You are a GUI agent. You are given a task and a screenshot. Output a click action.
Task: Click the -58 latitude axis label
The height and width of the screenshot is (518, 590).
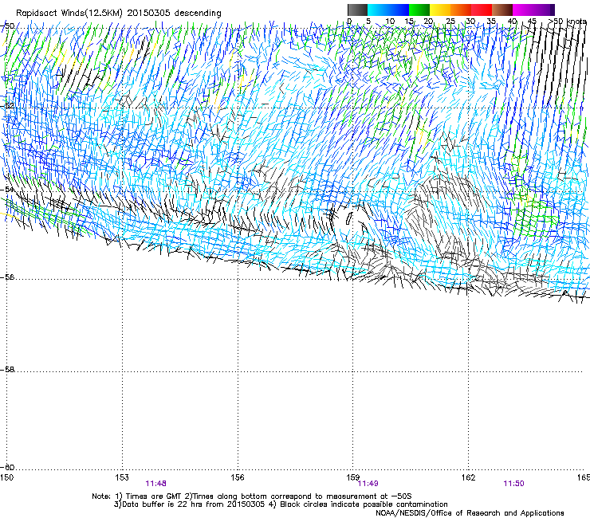click(7, 370)
